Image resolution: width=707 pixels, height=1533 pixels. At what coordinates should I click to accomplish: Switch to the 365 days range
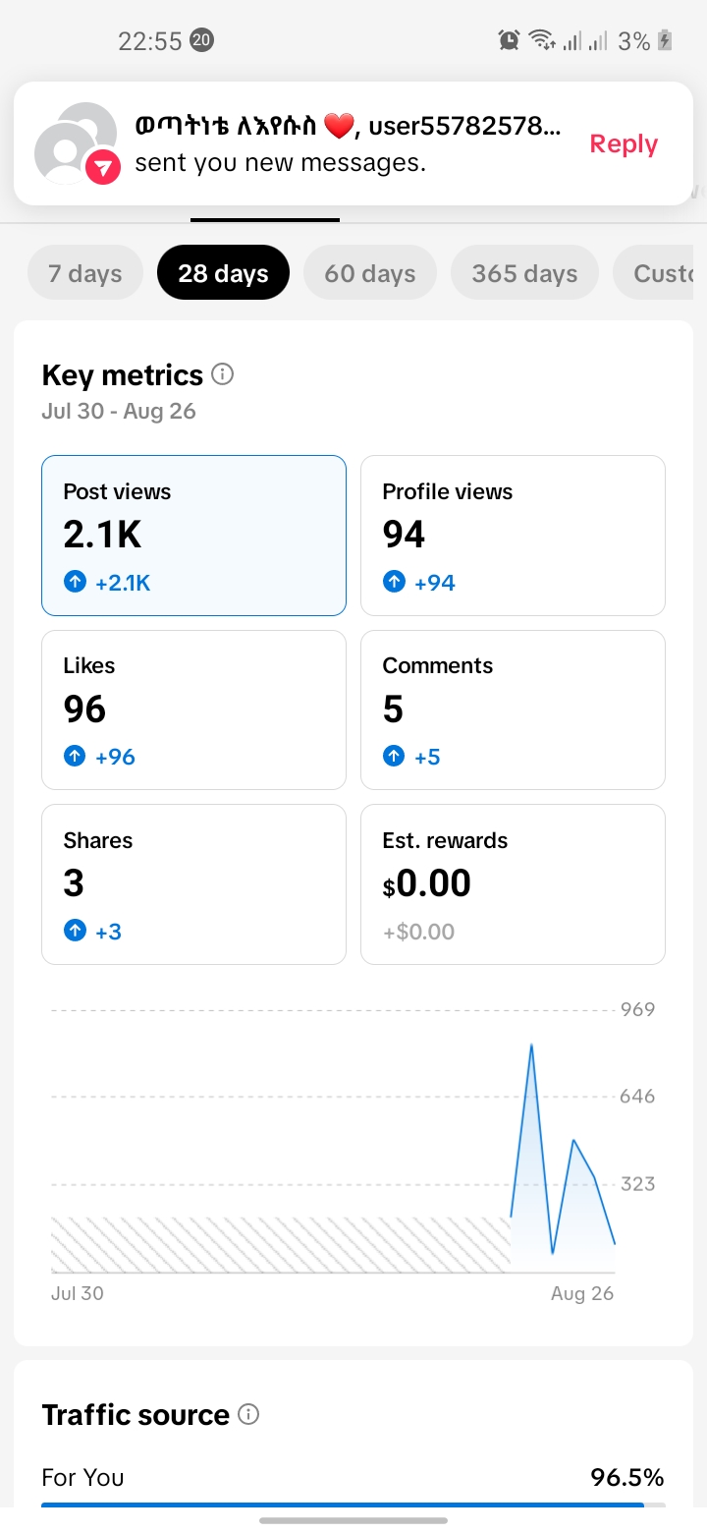524,273
